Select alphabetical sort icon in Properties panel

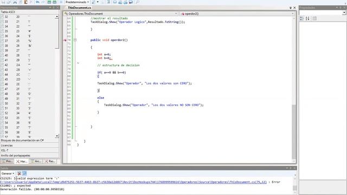point(307,18)
